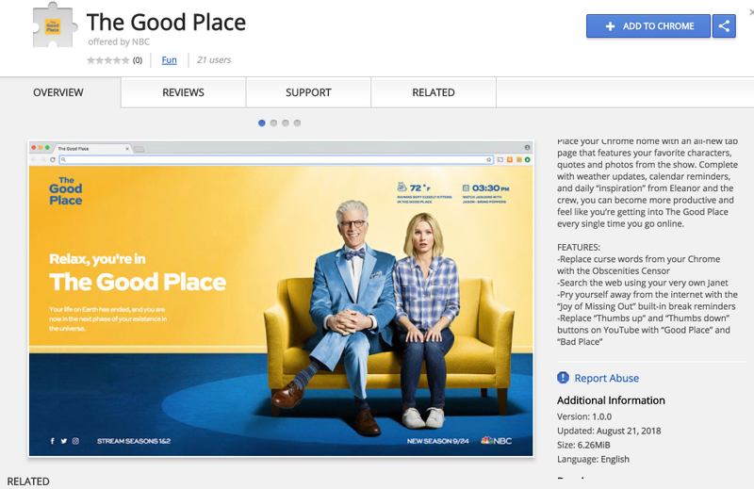Select the first carousel dot
This screenshot has height=489, width=754.
click(x=262, y=123)
